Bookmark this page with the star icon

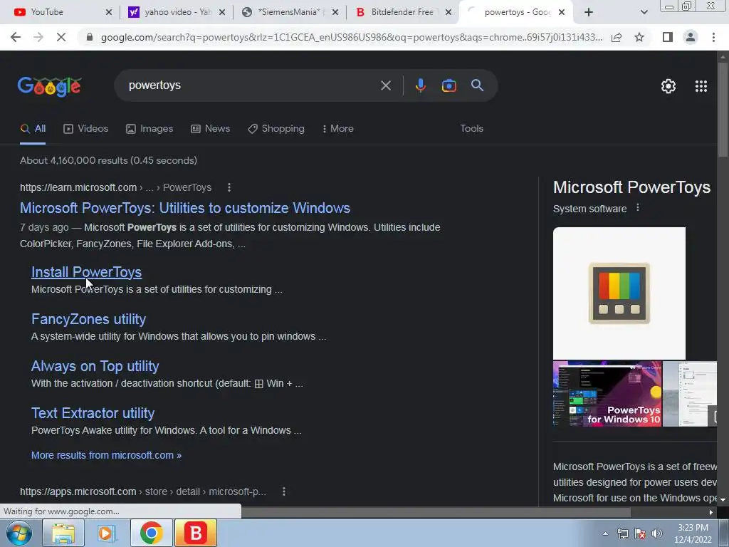coord(639,37)
